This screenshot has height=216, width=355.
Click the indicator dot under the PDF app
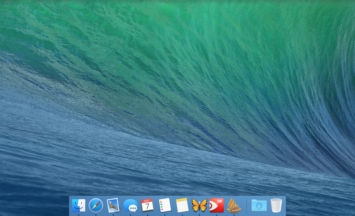point(217,215)
